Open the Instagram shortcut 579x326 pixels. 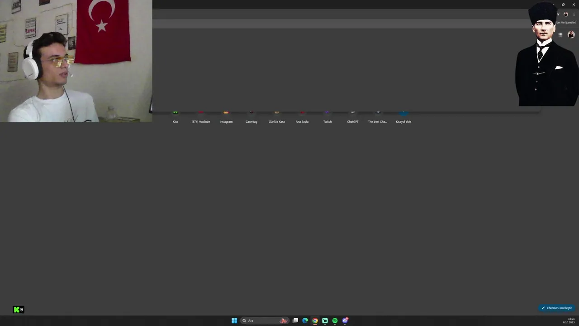click(x=226, y=117)
